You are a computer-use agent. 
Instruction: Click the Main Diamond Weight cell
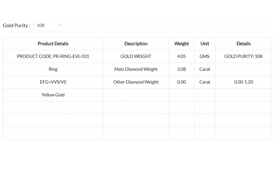(x=136, y=69)
